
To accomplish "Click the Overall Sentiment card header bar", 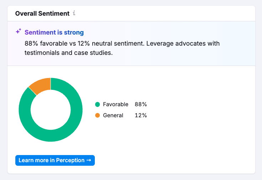I will pos(160,14).
